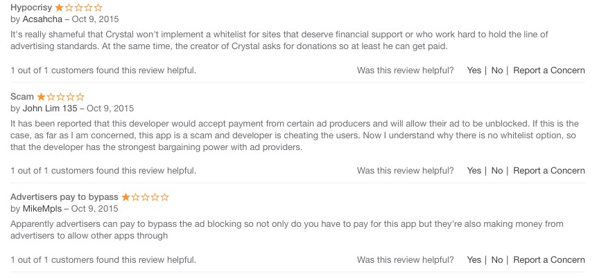The image size is (597, 278).
Task: Click the Scam review body text
Action: point(291,135)
